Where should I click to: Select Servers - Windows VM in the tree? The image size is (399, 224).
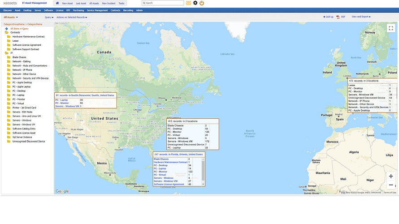coord(24,125)
